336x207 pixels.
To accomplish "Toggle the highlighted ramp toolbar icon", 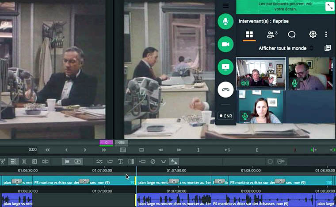I will [x=174, y=161].
